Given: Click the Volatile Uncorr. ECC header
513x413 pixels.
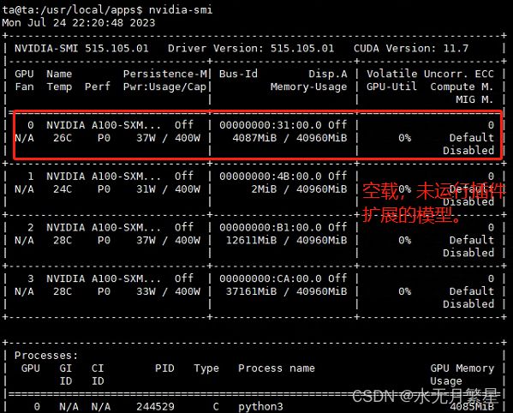Looking at the screenshot, I should [430, 74].
